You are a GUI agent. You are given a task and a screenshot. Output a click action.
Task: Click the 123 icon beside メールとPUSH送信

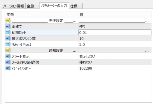pos(8,62)
